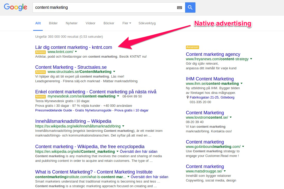Screen dimensions: 284x189
Task: Click the green URL www.kntnt.com/
Action: 61,52
